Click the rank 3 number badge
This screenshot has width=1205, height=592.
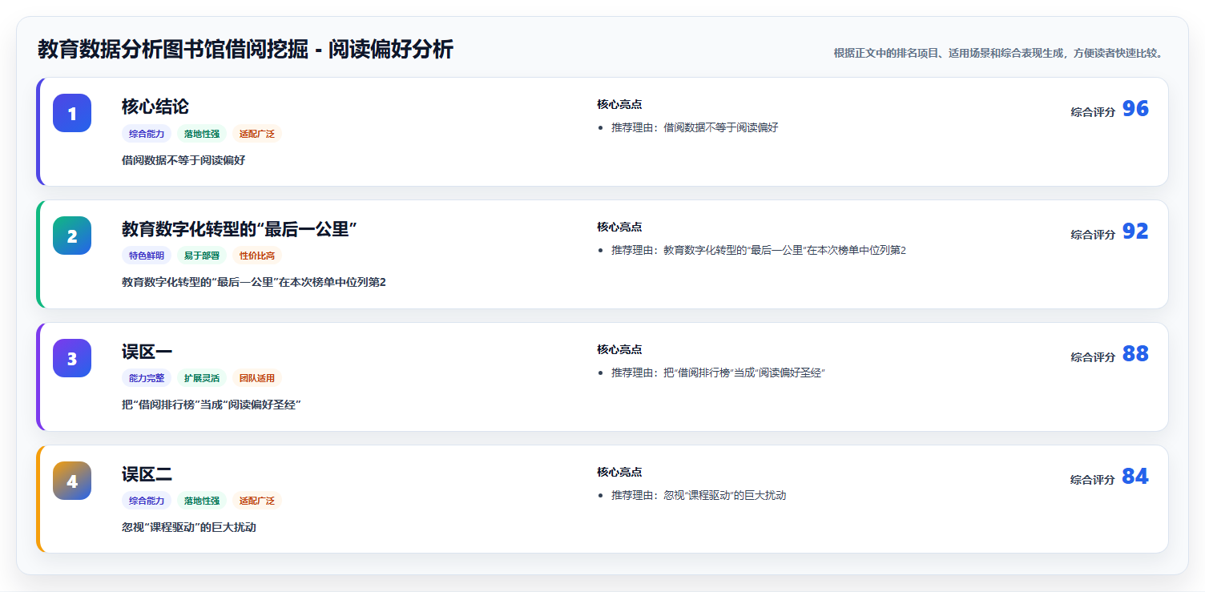[x=72, y=358]
